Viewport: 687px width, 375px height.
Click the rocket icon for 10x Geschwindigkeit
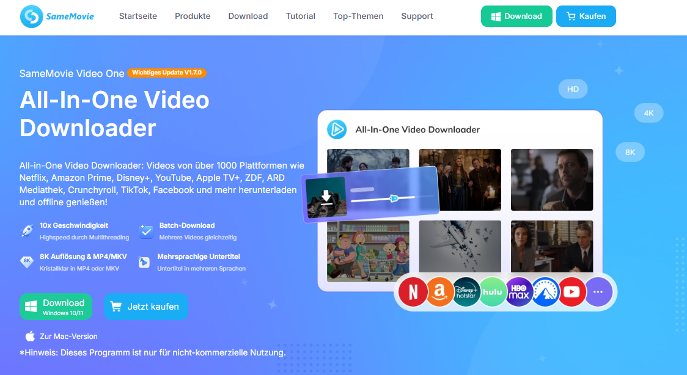[27, 231]
